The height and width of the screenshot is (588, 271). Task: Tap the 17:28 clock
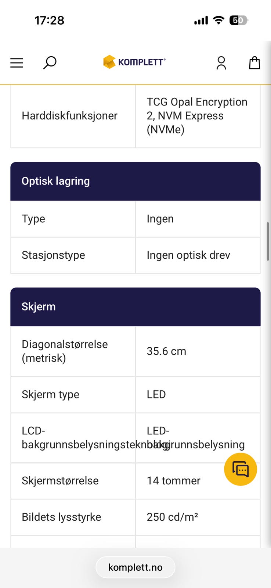[50, 21]
